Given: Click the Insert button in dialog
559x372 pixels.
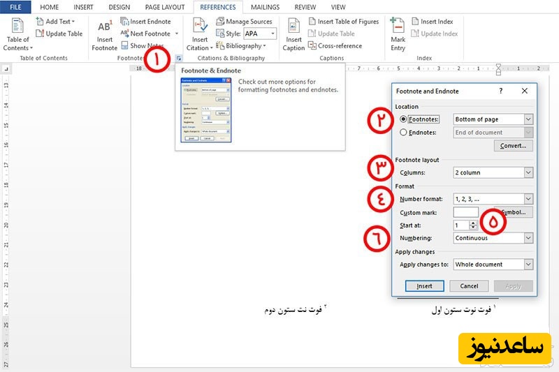Looking at the screenshot, I should pyautogui.click(x=425, y=286).
